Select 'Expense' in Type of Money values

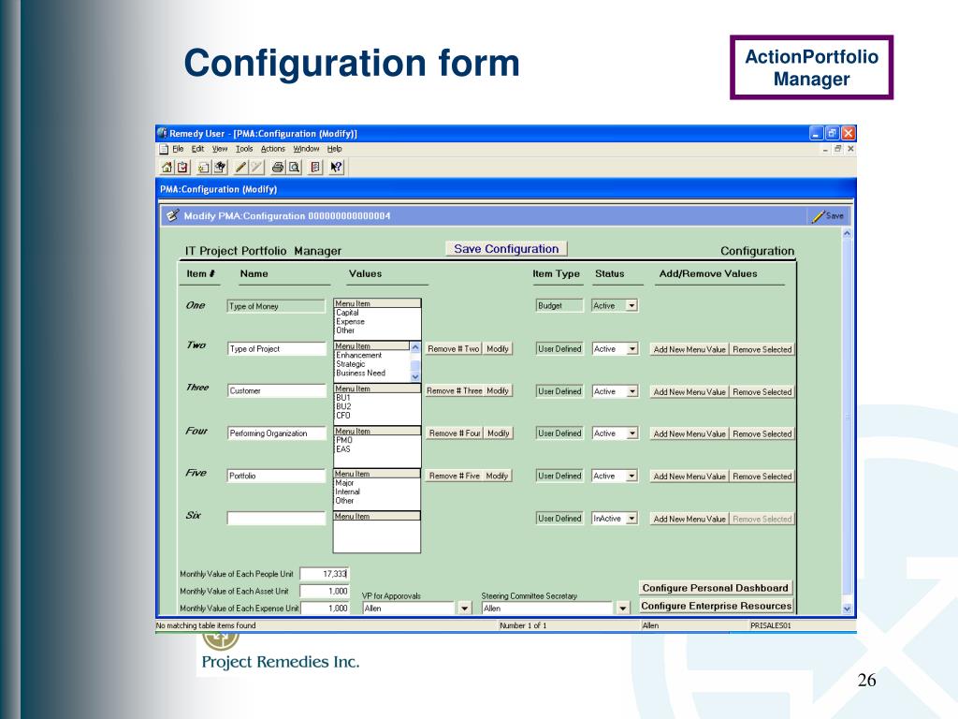[350, 322]
